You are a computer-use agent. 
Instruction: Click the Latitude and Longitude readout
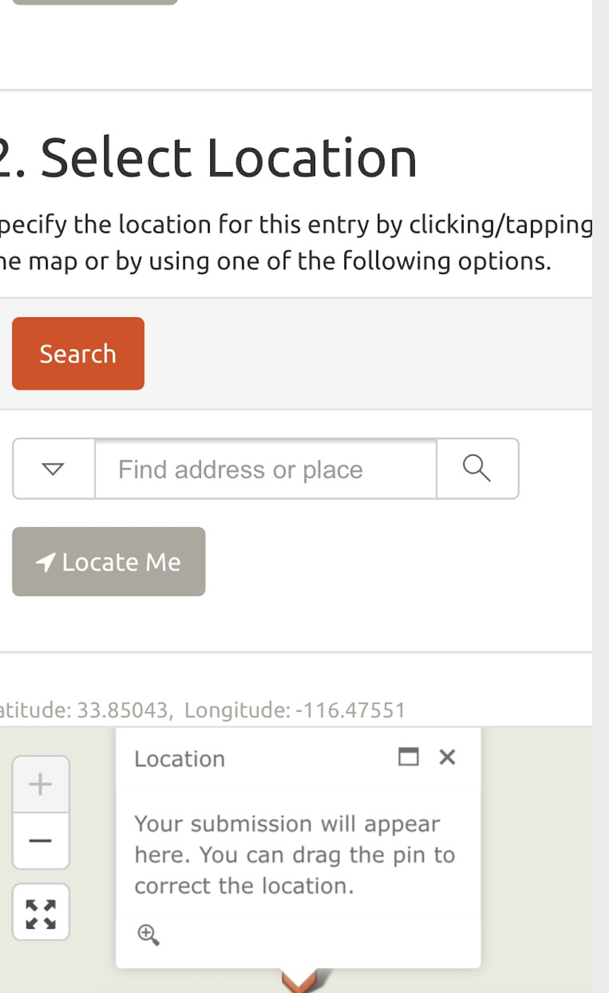point(203,710)
